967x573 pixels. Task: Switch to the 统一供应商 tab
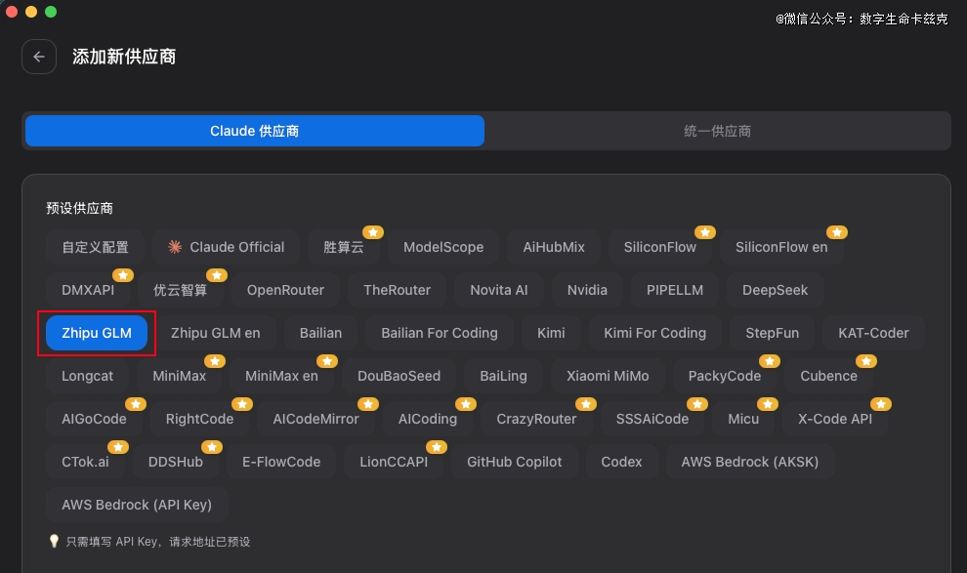point(717,131)
